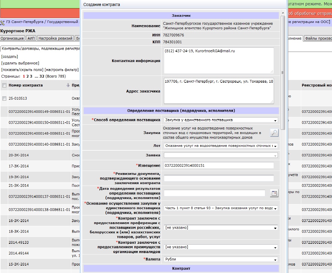Select contract row 21-ЗК-2014
The height and width of the screenshot is (273, 332).
[x=19, y=186]
